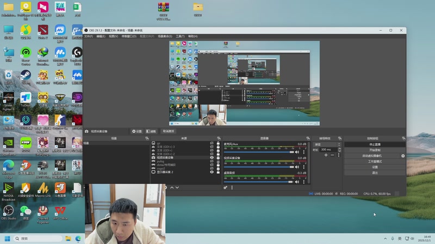The image size is (435, 244).
Task: Launch Chained Together game shortcut
Action: click(x=43, y=214)
